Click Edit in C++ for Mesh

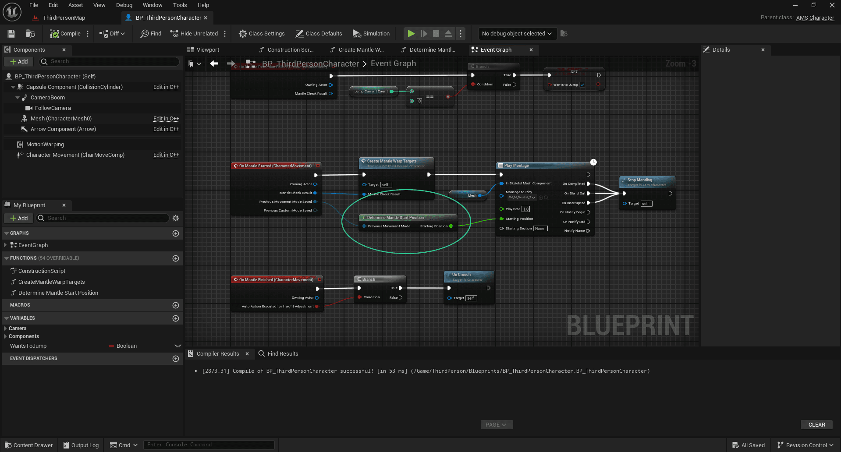(166, 119)
